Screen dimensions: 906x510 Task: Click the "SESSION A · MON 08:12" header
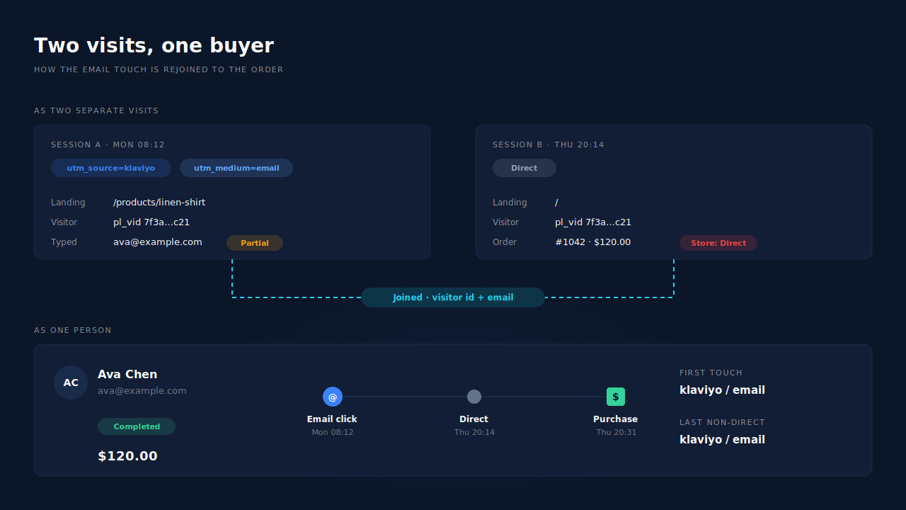pyautogui.click(x=108, y=144)
